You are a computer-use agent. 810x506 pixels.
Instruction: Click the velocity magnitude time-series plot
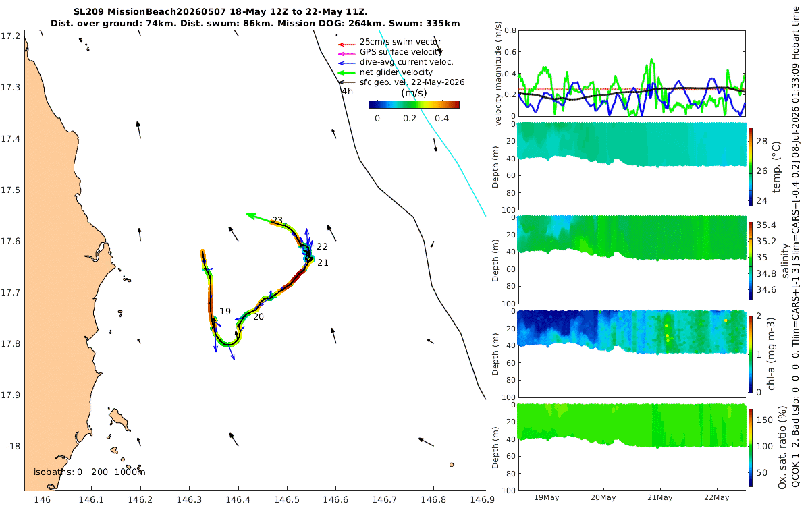631,74
